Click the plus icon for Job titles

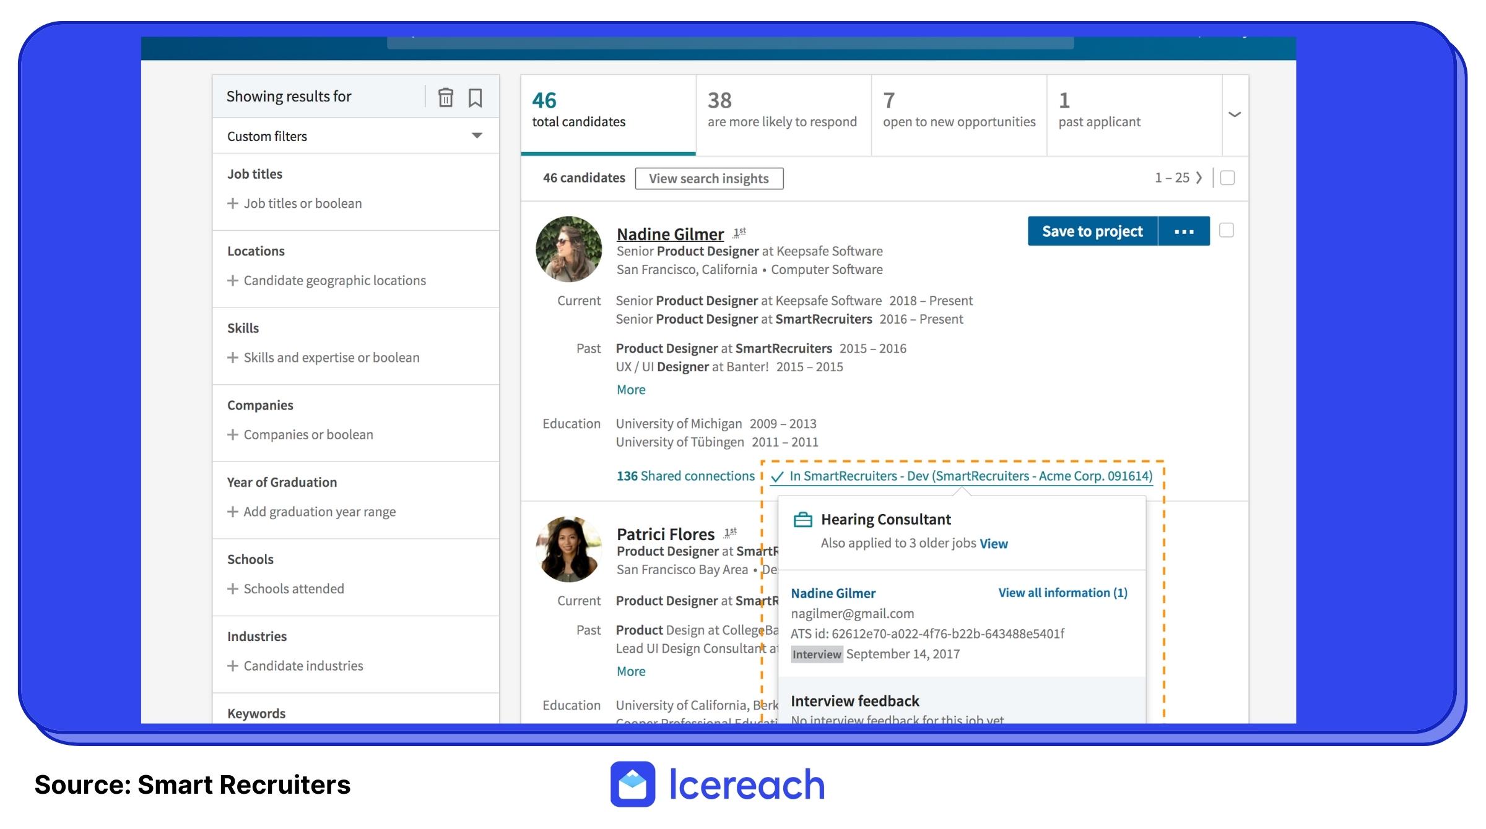point(233,204)
